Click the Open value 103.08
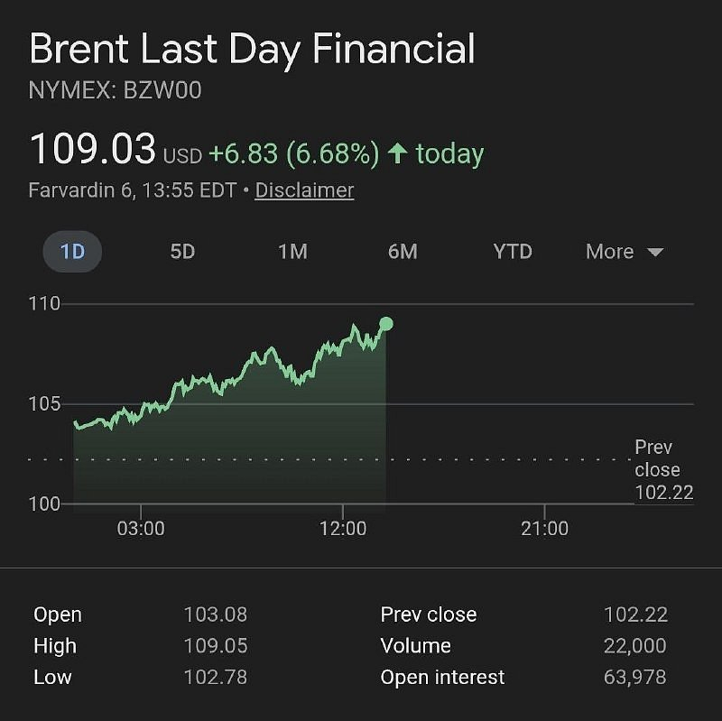 click(x=215, y=615)
